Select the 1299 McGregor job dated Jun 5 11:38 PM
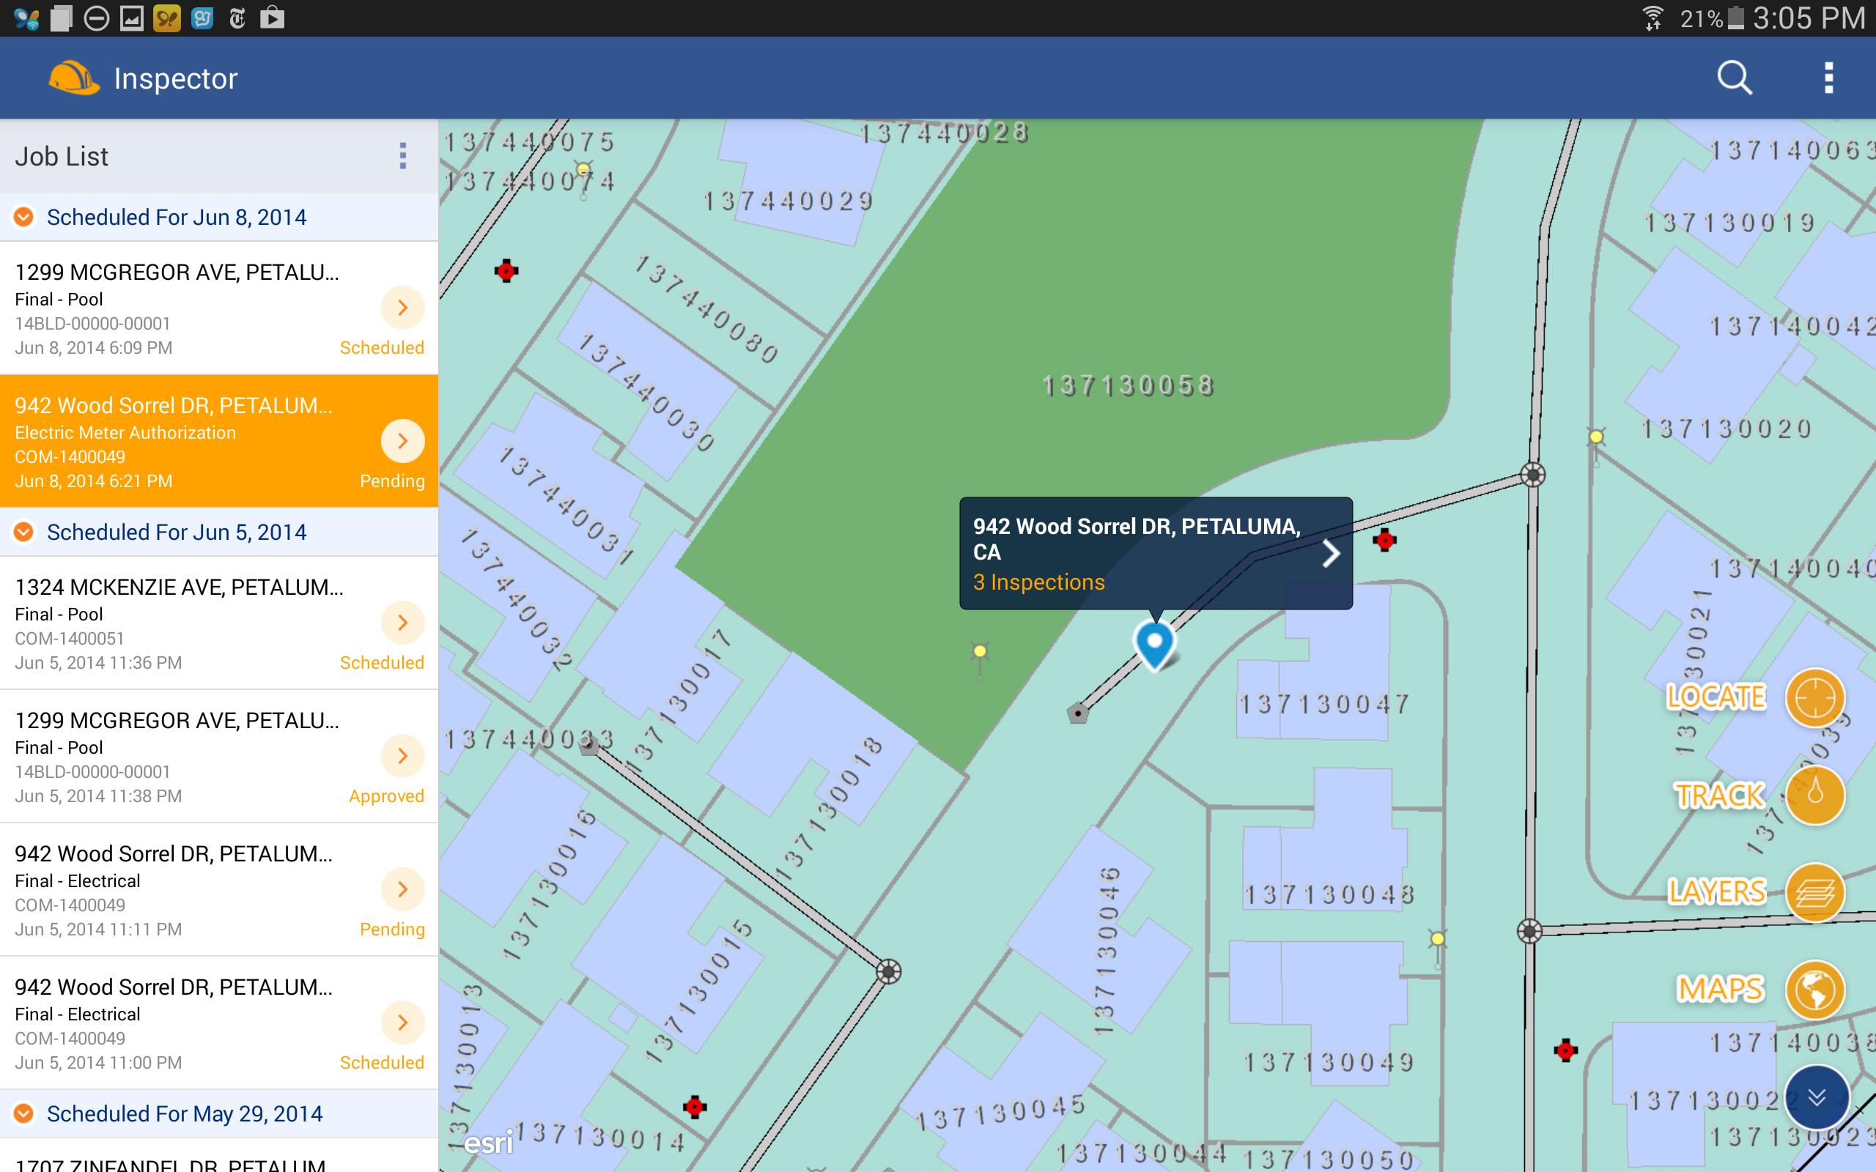Image resolution: width=1876 pixels, height=1172 pixels. click(x=218, y=757)
